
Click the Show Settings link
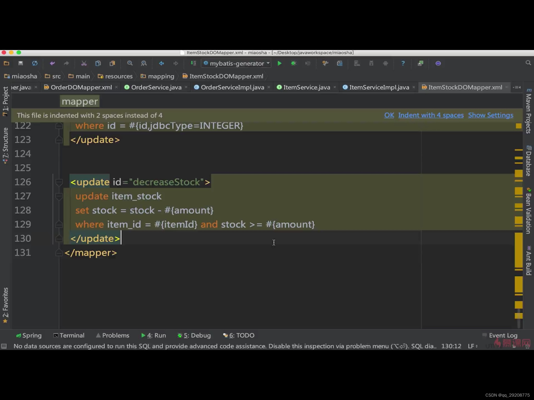point(490,115)
